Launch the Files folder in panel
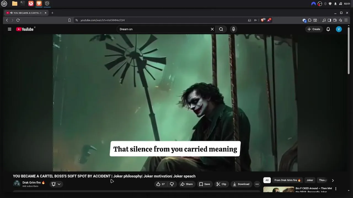This screenshot has height=198, width=353. pyautogui.click(x=15, y=4)
